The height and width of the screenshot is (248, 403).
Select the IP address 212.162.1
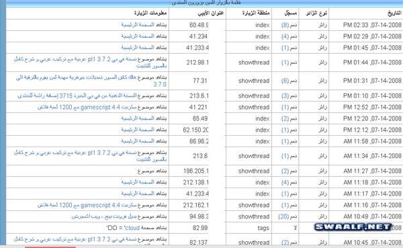195,205
